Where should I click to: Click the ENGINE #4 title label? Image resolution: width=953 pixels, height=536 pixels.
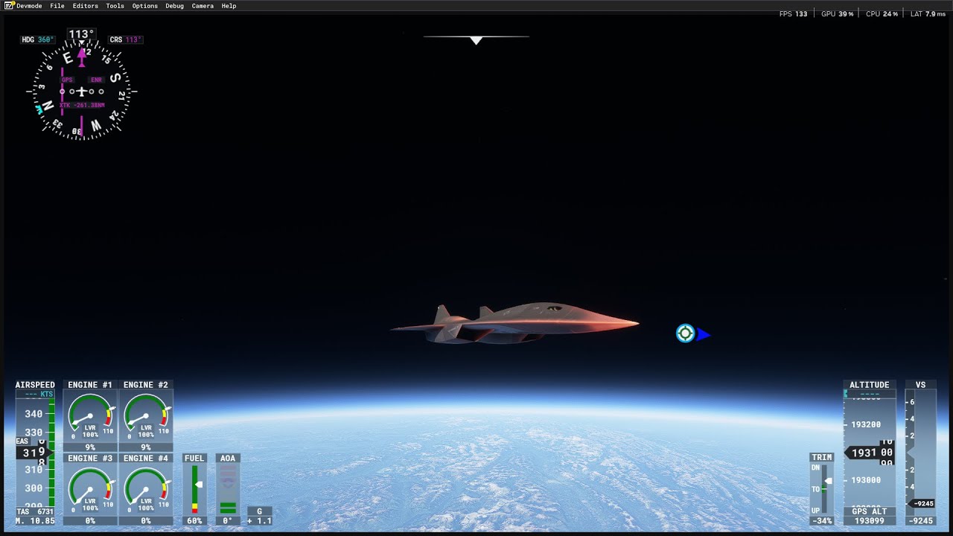coord(146,458)
